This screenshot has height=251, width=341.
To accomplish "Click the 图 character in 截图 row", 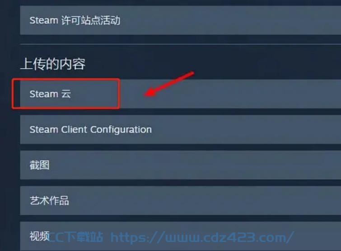I will pos(45,165).
